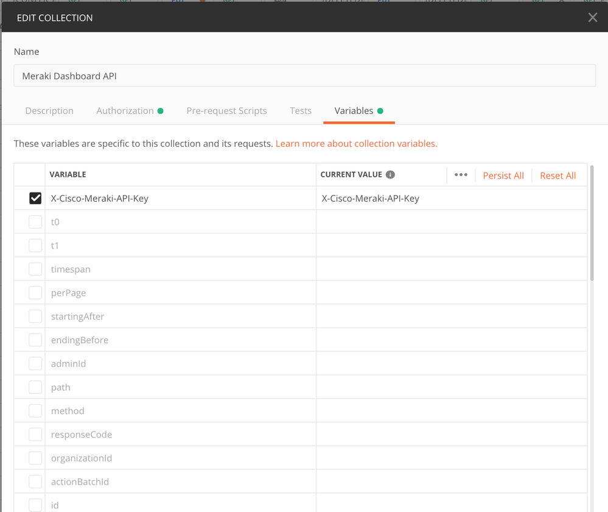Select the adminId variable name
The width and height of the screenshot is (608, 512).
click(68, 364)
